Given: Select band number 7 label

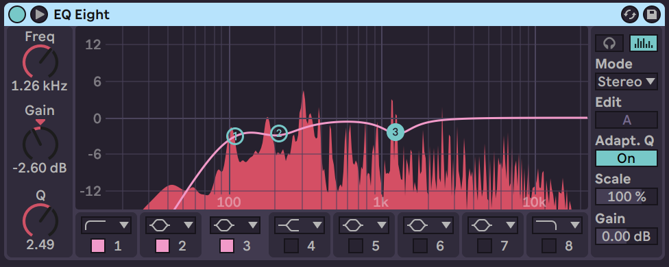Looking at the screenshot, I should (504, 246).
